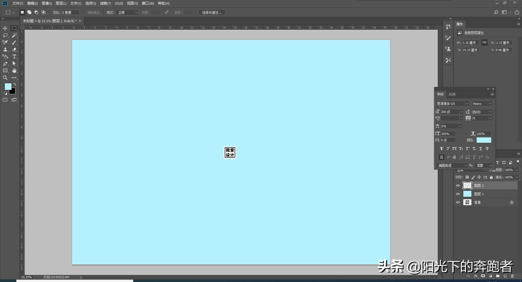The height and width of the screenshot is (282, 522).
Task: Open the anti-aliasing dropdown 浑厚
Action: [484, 166]
